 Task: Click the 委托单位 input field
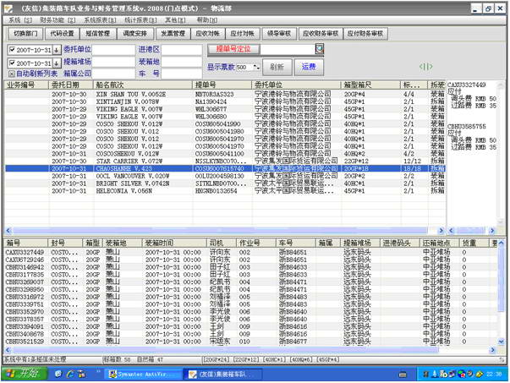tap(113, 50)
